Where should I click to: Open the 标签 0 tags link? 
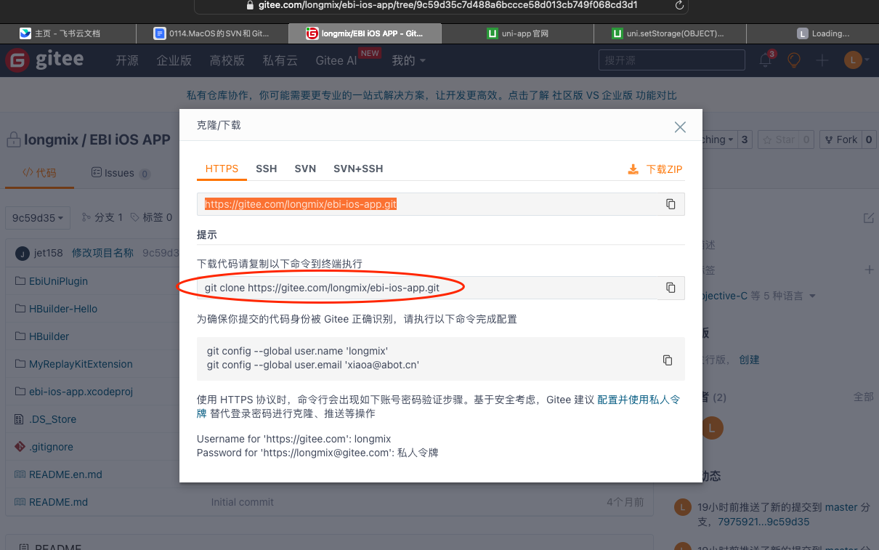coord(151,217)
